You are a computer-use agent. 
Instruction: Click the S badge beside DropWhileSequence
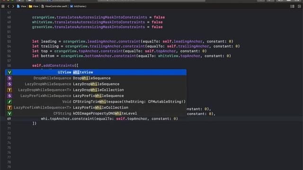[9, 78]
